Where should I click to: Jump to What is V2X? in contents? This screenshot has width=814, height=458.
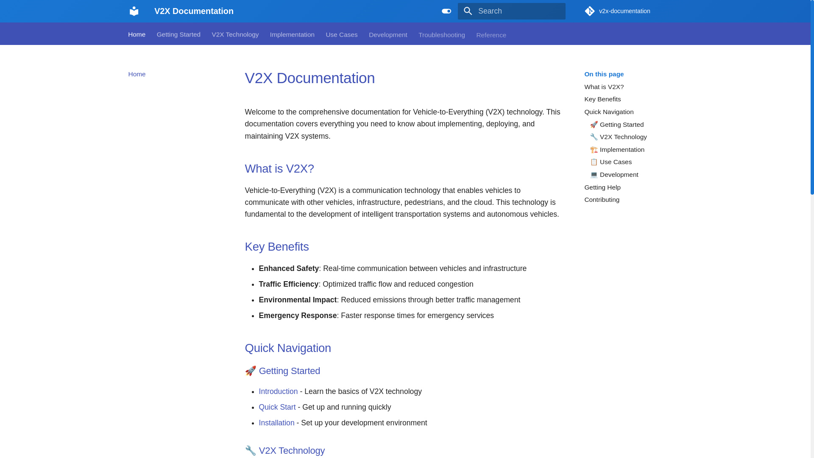(604, 87)
